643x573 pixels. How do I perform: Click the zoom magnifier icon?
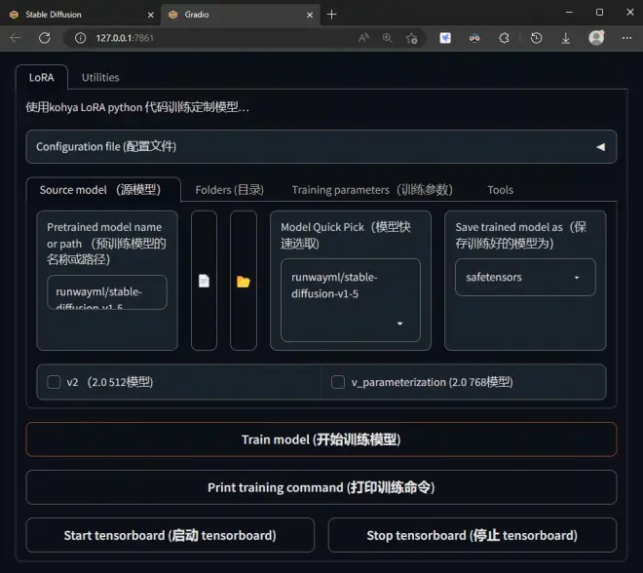tap(387, 38)
